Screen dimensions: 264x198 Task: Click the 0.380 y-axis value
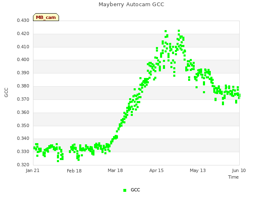coord(23,86)
